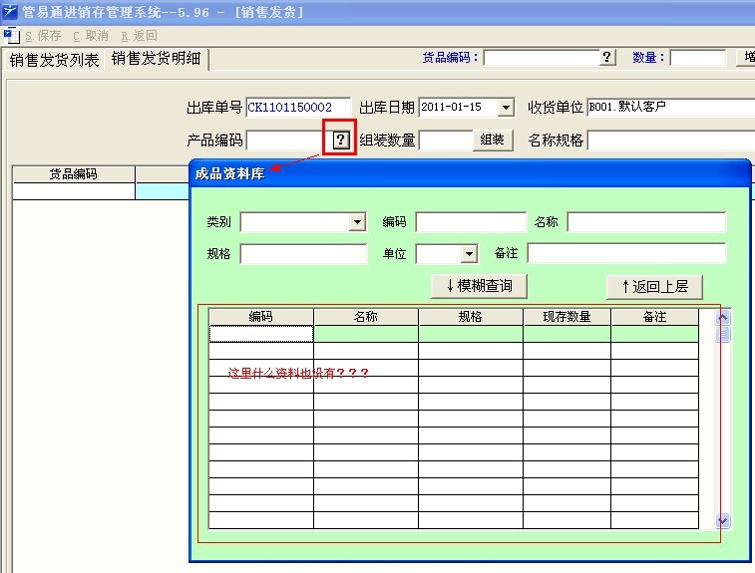Click the 组装数量 input field

click(x=446, y=141)
